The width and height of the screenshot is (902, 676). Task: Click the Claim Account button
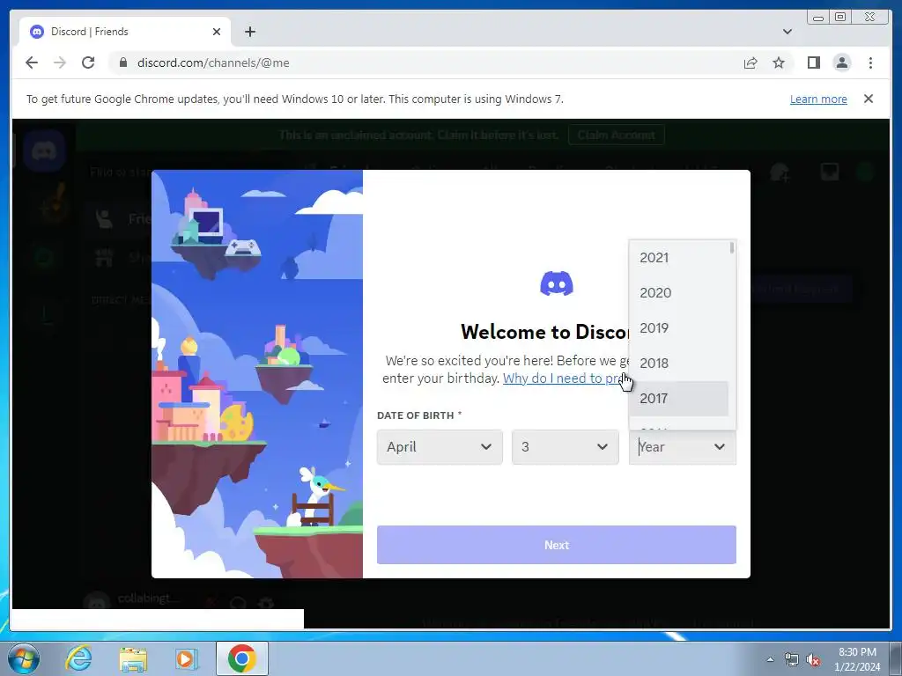click(616, 135)
